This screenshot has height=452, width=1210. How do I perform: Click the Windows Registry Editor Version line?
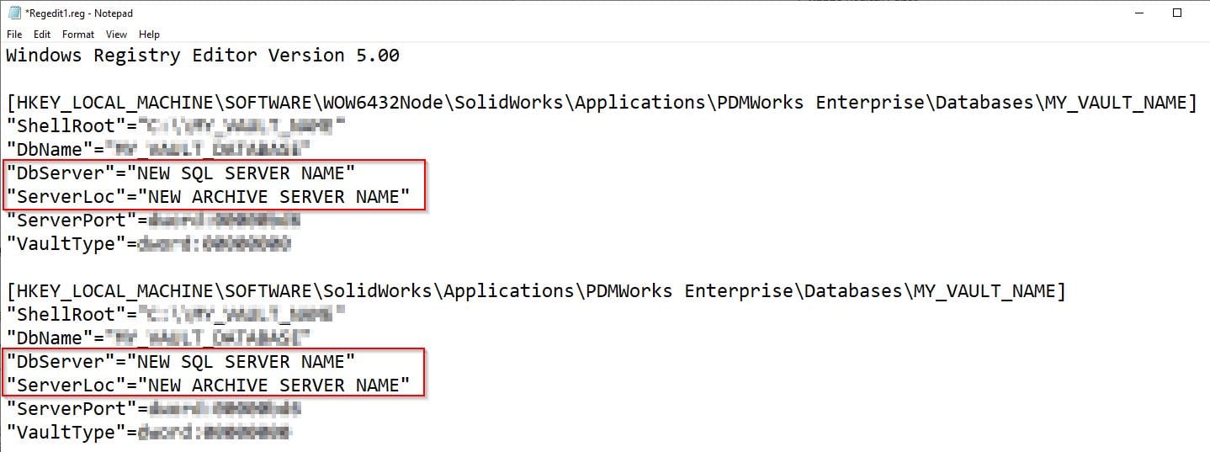pyautogui.click(x=202, y=56)
